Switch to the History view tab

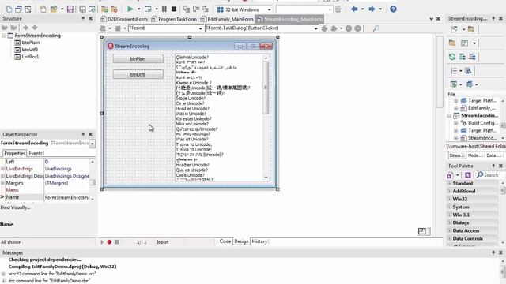point(259,241)
